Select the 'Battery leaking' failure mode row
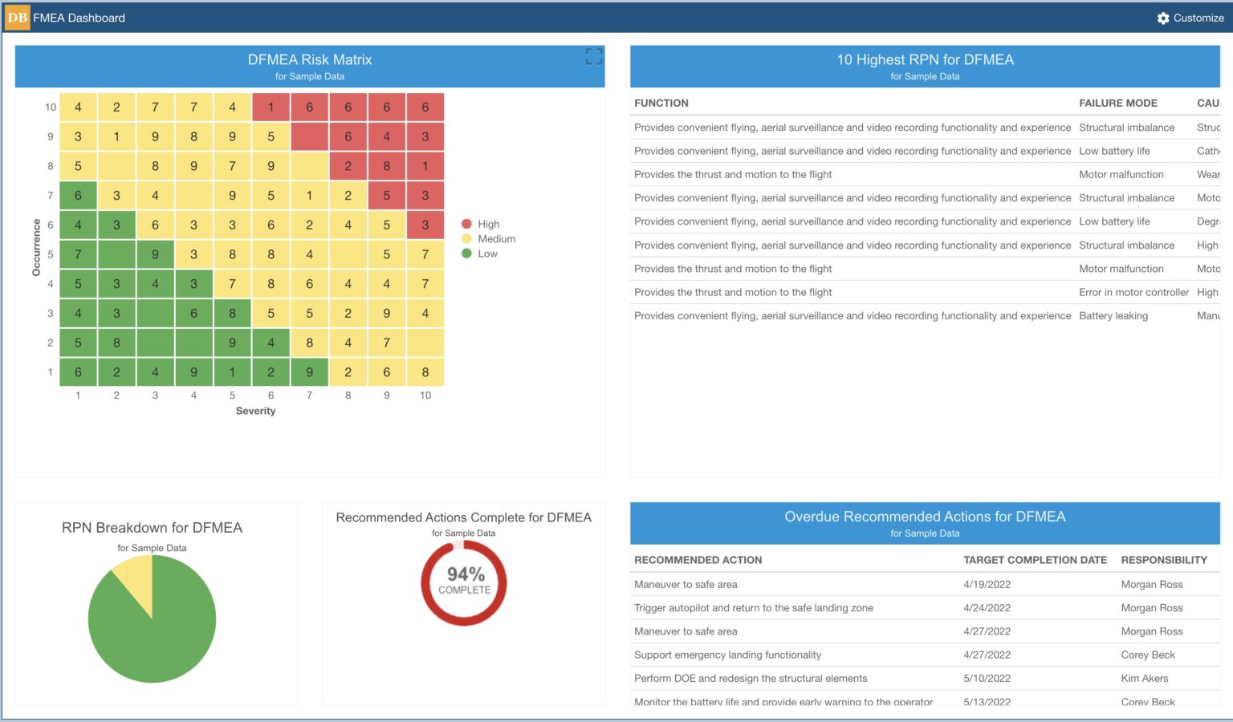The width and height of the screenshot is (1233, 722). click(x=1113, y=315)
